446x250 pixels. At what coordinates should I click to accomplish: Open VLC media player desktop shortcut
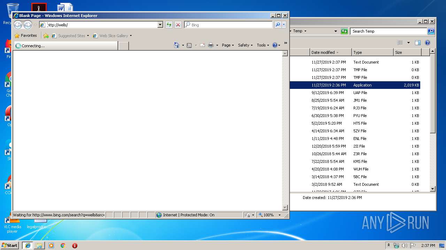pyautogui.click(x=12, y=225)
